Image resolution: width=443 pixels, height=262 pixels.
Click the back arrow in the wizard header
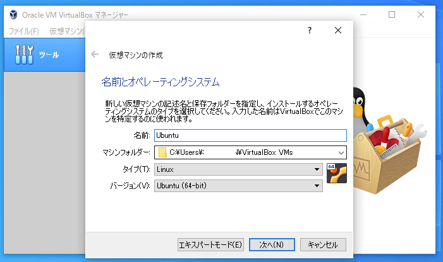[95, 54]
